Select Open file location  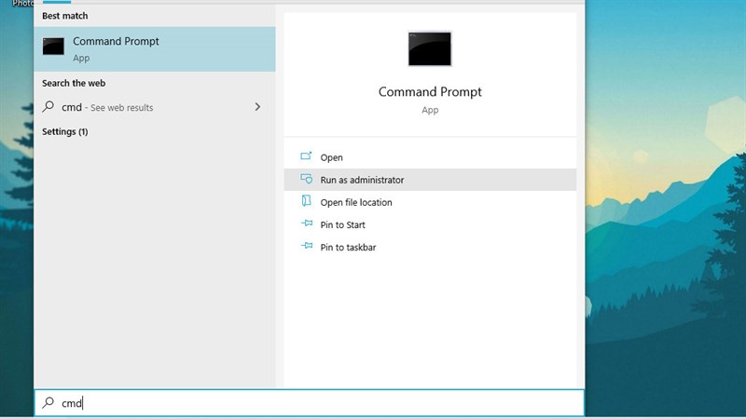tap(430, 202)
